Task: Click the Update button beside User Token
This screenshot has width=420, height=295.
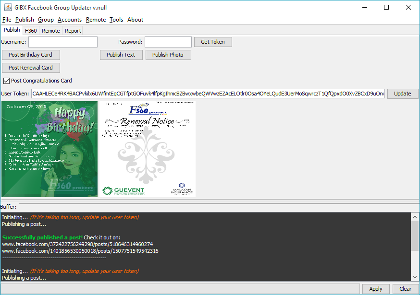Action: [402, 94]
